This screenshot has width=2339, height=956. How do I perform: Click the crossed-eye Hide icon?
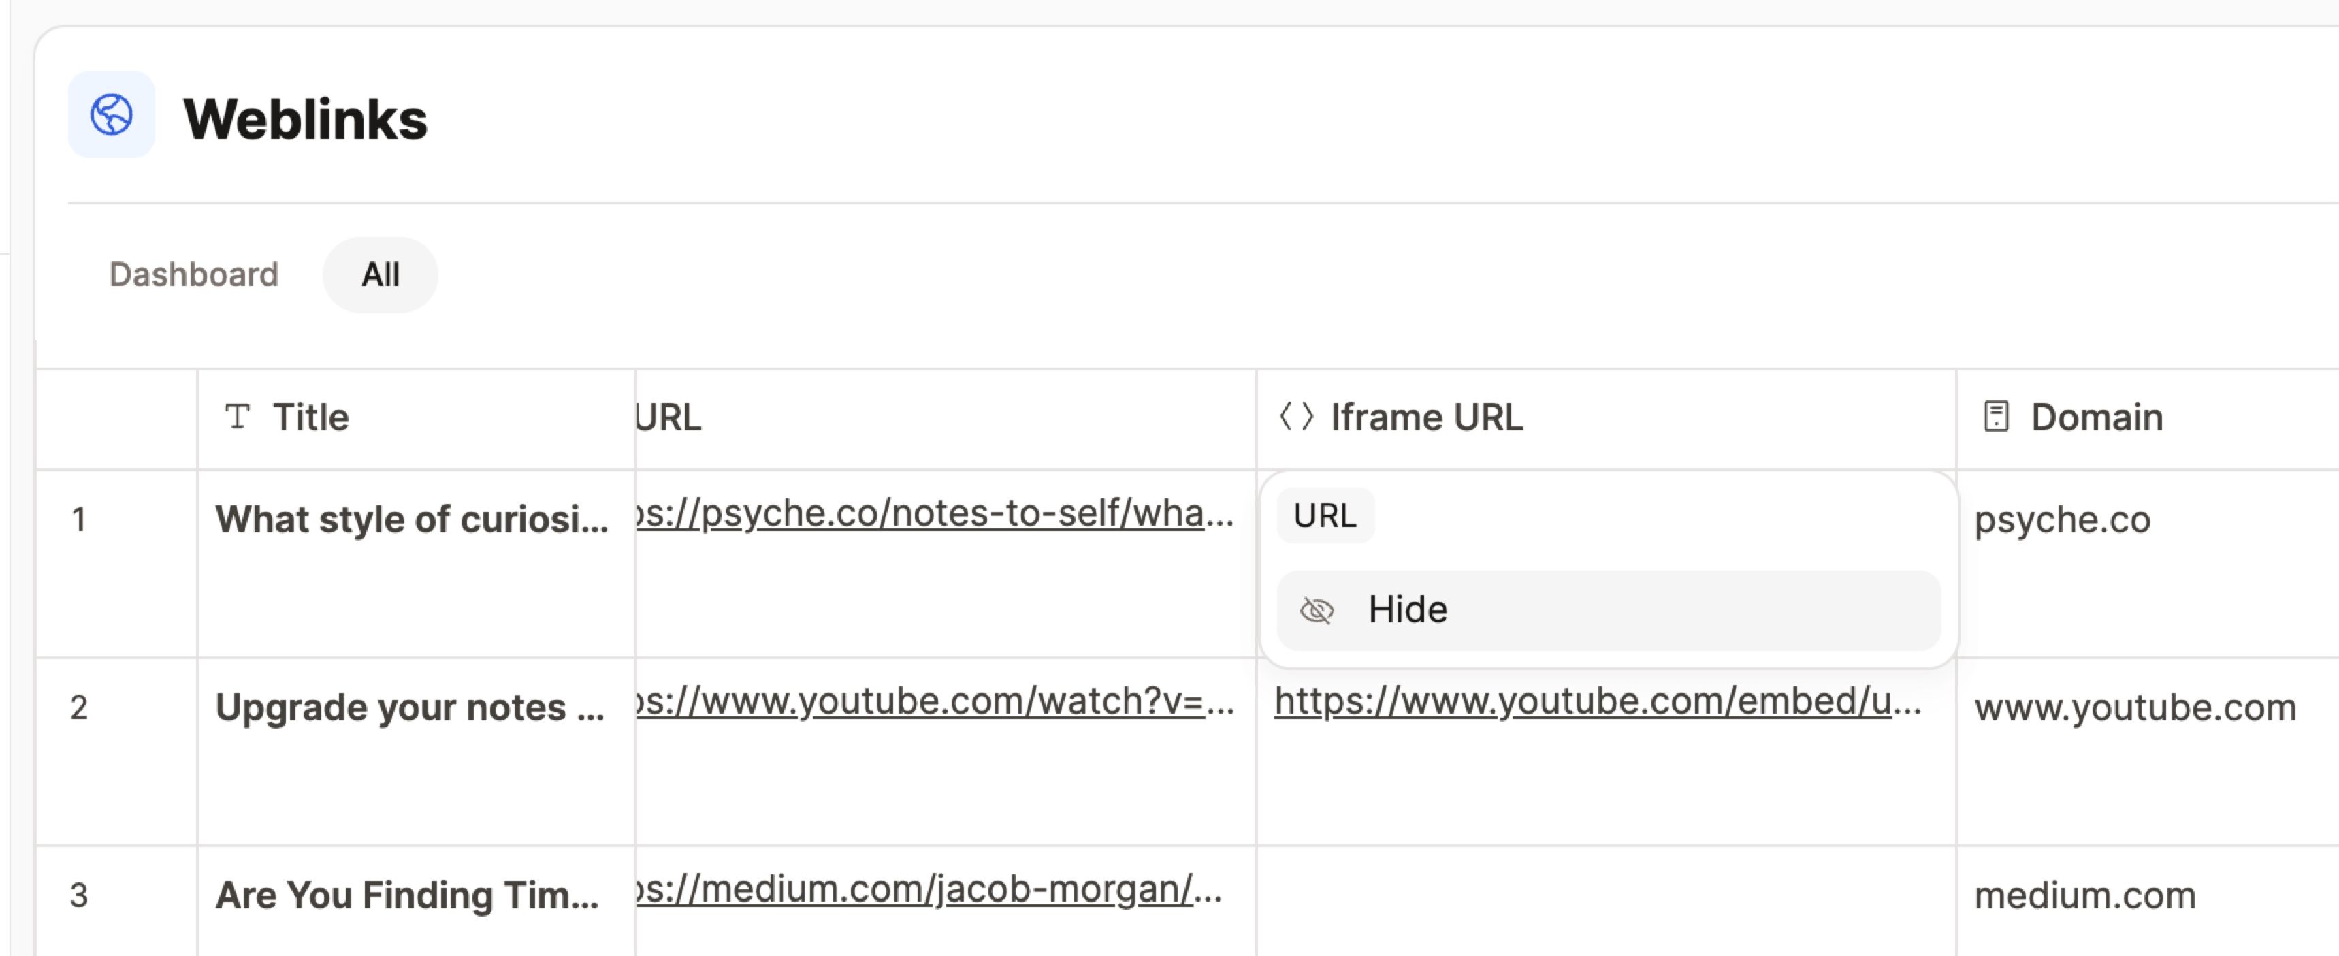pyautogui.click(x=1317, y=610)
